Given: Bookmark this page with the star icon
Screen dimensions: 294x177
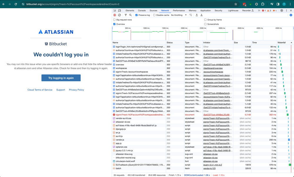Looking at the screenshot, I should (x=236, y=4).
